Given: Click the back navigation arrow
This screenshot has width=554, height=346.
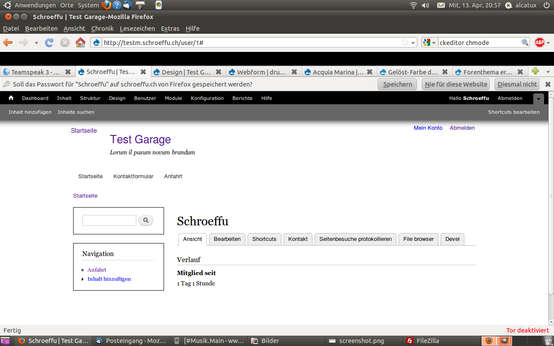Looking at the screenshot, I should click(x=8, y=42).
